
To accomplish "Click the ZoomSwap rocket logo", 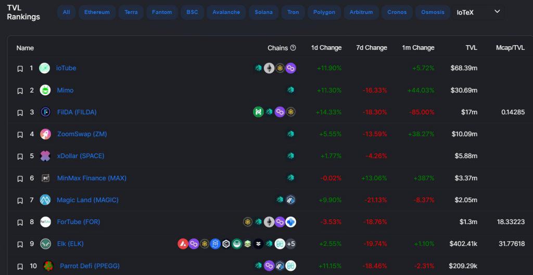I will tap(46, 134).
